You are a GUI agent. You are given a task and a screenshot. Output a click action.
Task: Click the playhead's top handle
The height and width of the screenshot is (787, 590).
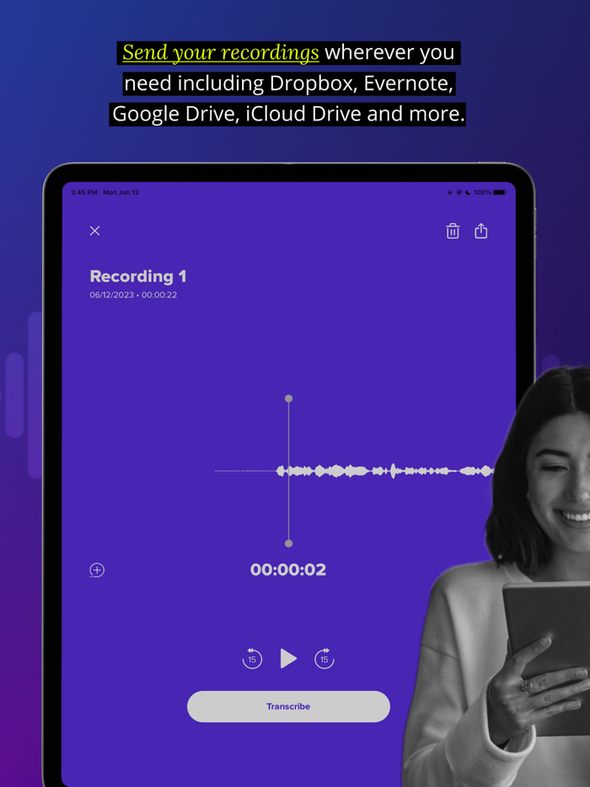click(x=289, y=399)
